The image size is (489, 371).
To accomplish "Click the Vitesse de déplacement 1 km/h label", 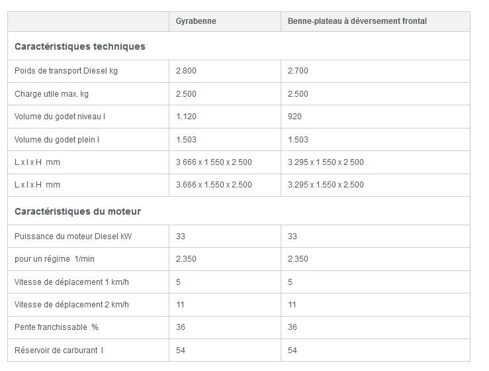I will point(71,282).
